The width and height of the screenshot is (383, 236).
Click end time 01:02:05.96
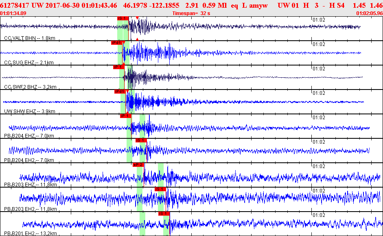[x=370, y=13]
